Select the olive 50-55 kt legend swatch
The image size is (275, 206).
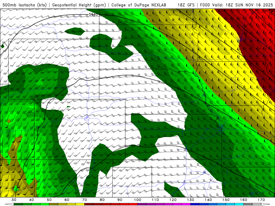54,204
